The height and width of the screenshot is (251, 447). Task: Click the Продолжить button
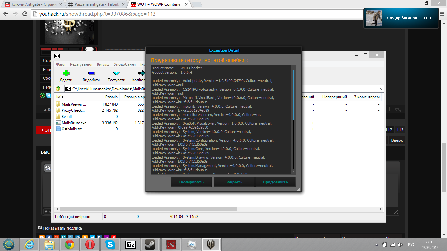pos(276,182)
